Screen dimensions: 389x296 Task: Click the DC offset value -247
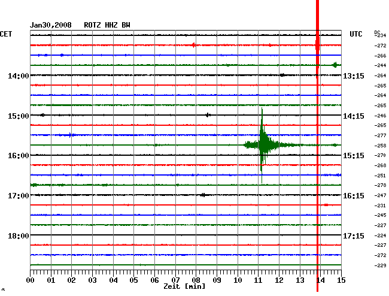point(380,195)
